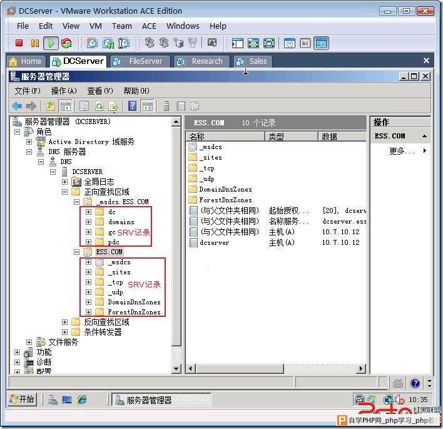This screenshot has height=429, width=443.
Task: Click the Reset VM icon
Action: [x=67, y=43]
